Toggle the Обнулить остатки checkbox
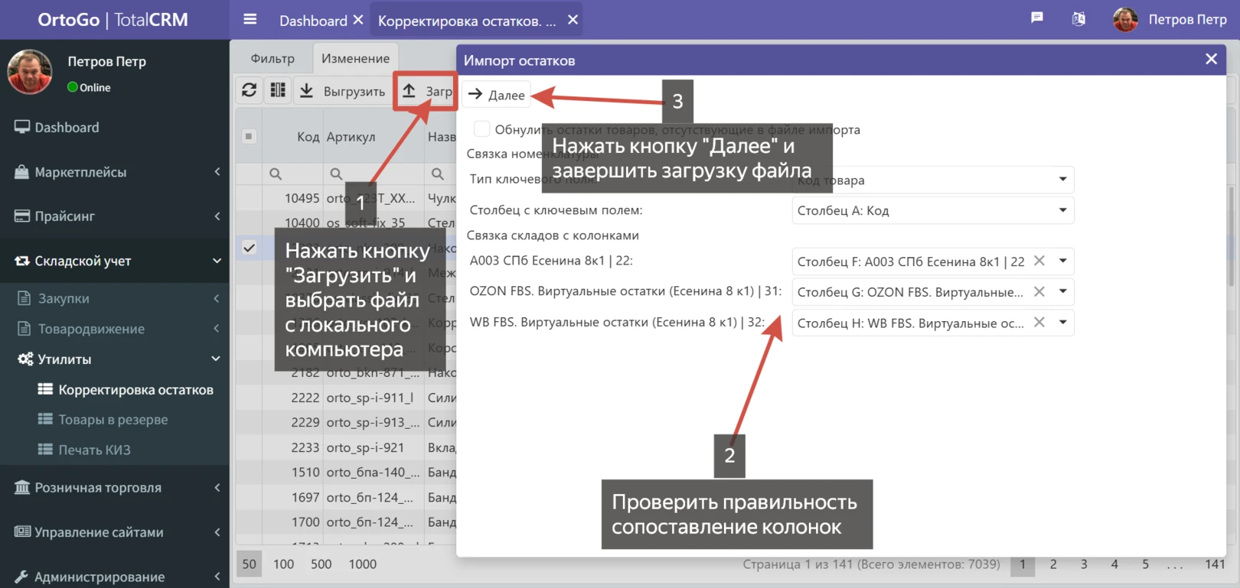The height and width of the screenshot is (588, 1240). 481,129
